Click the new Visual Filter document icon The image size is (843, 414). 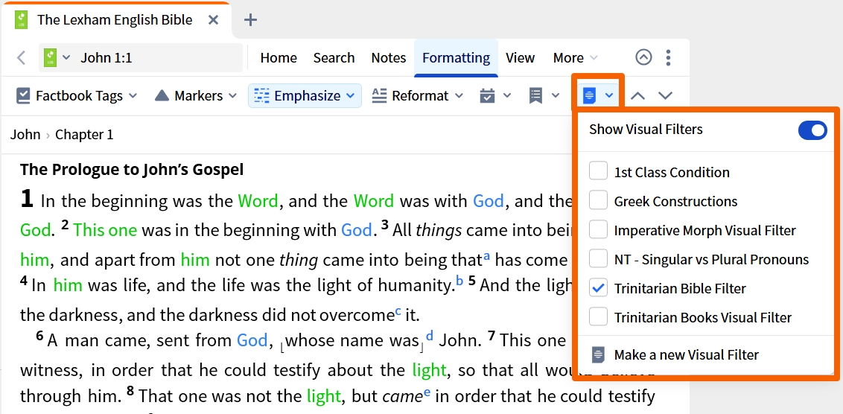click(x=598, y=355)
